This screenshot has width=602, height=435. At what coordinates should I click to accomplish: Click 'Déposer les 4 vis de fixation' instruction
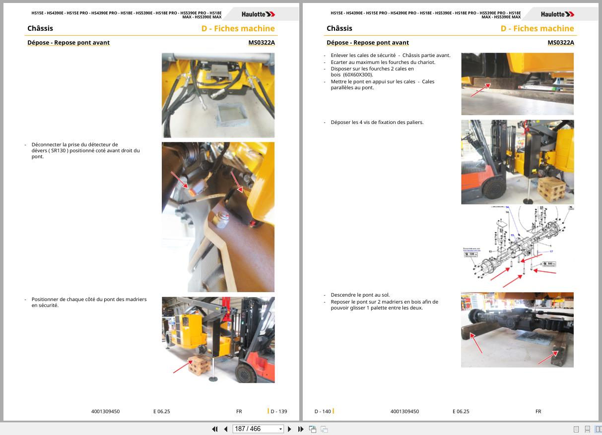click(377, 123)
